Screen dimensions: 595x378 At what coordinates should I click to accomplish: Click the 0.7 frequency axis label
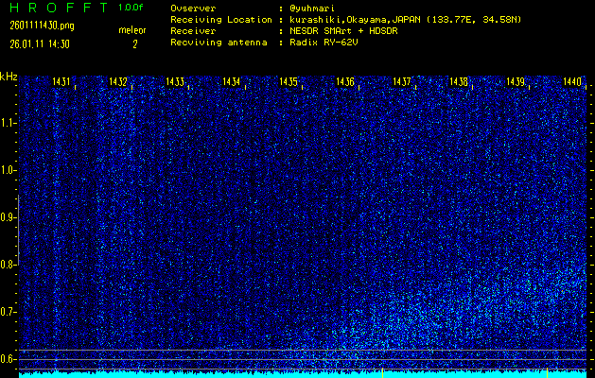tap(9, 311)
